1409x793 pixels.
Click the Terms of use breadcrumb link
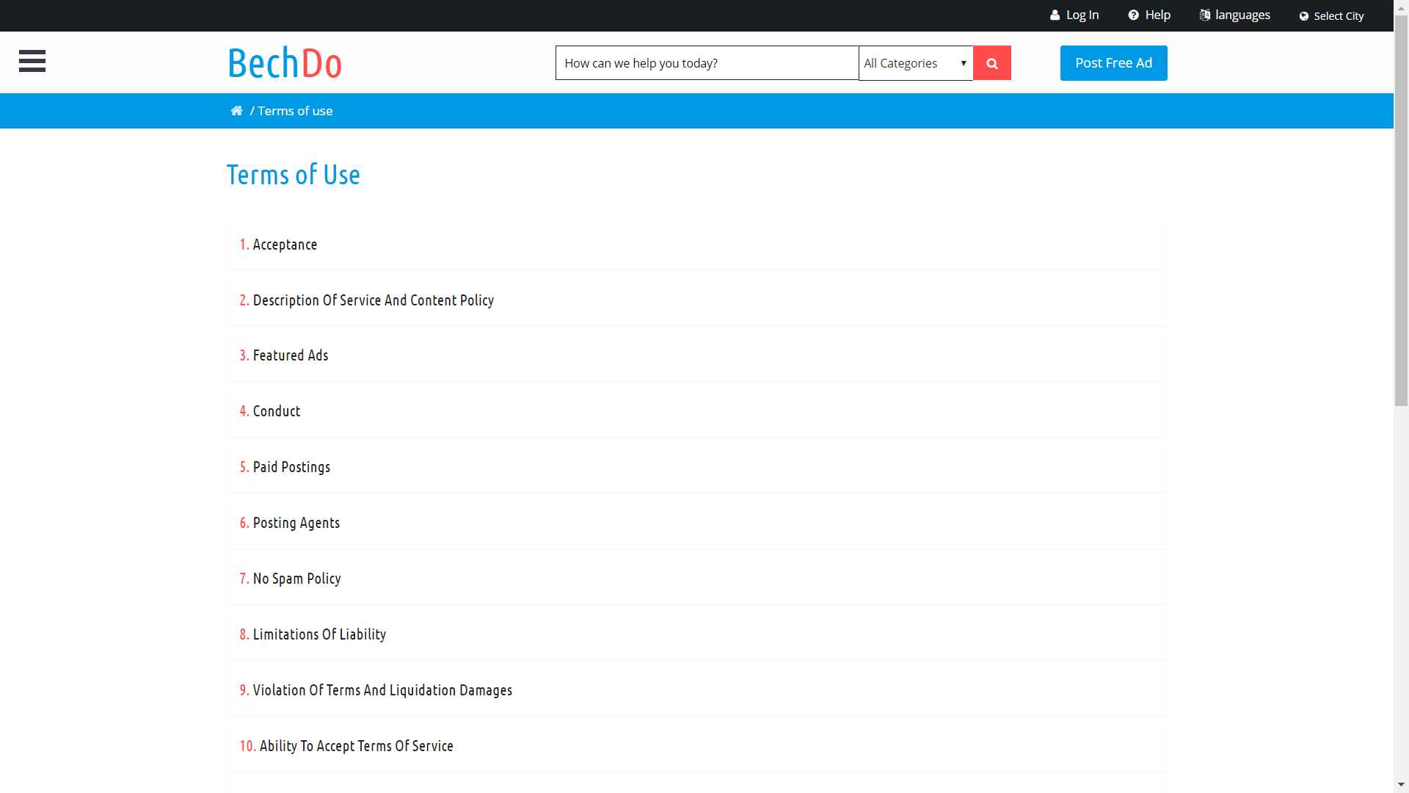coord(295,111)
